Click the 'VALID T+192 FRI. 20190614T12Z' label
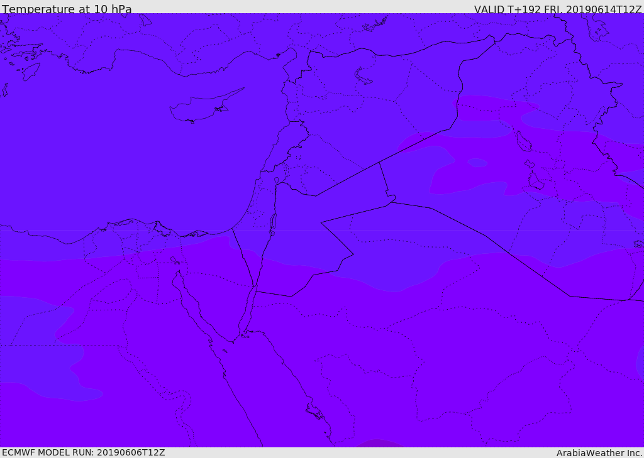The width and height of the screenshot is (644, 458). click(558, 9)
